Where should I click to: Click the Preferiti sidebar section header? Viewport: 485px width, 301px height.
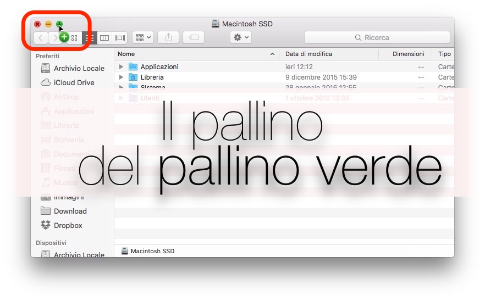click(x=47, y=56)
